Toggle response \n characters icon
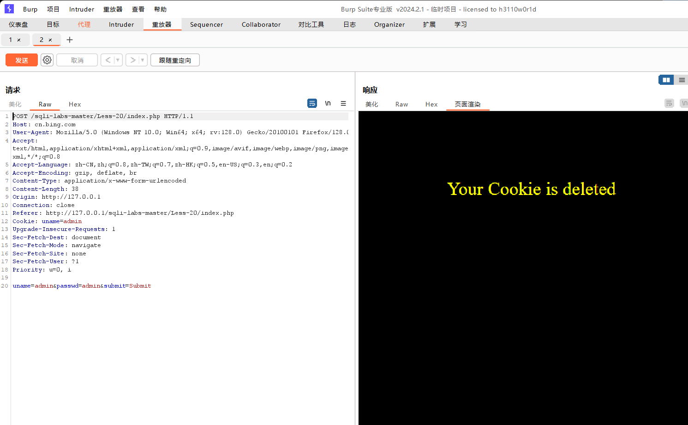The height and width of the screenshot is (425, 688). pos(684,103)
